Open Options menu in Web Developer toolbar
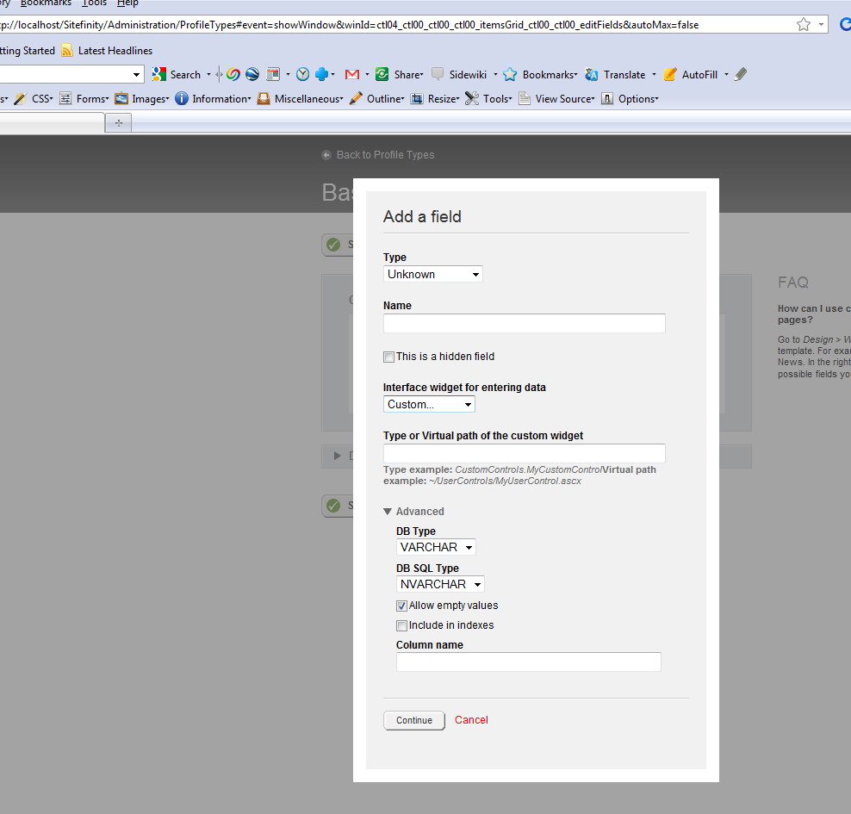The image size is (851, 814). [x=630, y=99]
